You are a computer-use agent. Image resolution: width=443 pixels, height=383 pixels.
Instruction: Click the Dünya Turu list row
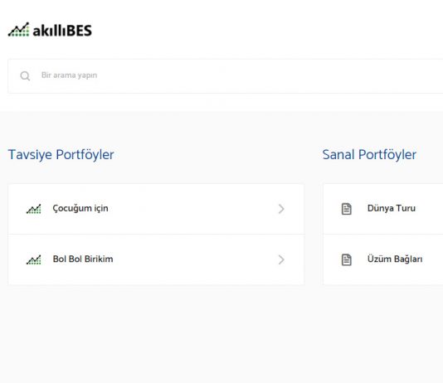[x=383, y=209]
